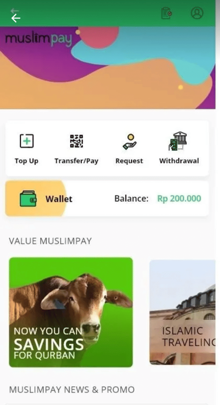Click the VALUE MUSLIMPAY section heading

(50, 241)
